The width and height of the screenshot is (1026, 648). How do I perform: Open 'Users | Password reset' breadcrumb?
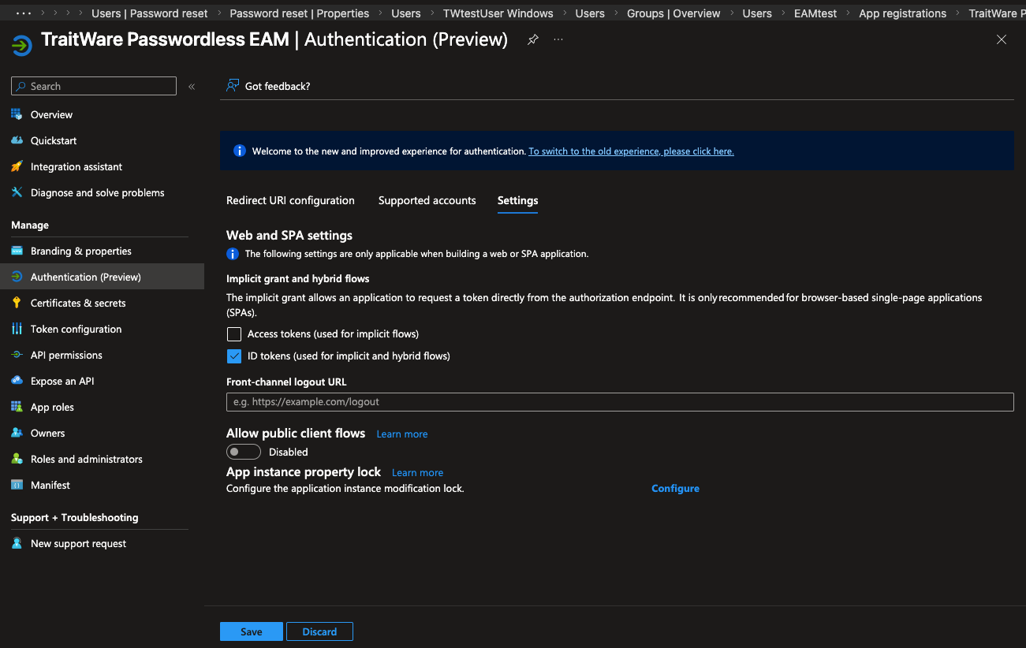point(150,13)
